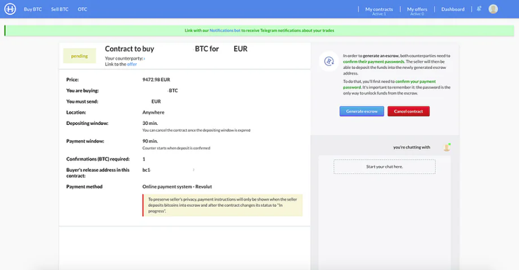Follow the Notifications bot link
The image size is (519, 270).
point(225,31)
